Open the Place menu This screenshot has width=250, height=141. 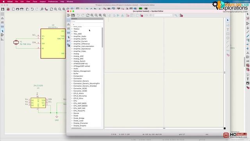(35, 2)
